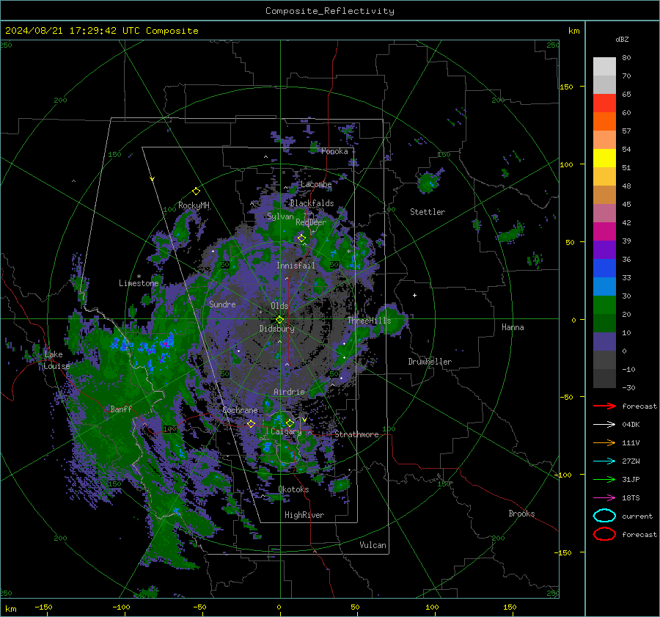Click the Ponoka label
The height and width of the screenshot is (617, 660).
coord(334,151)
